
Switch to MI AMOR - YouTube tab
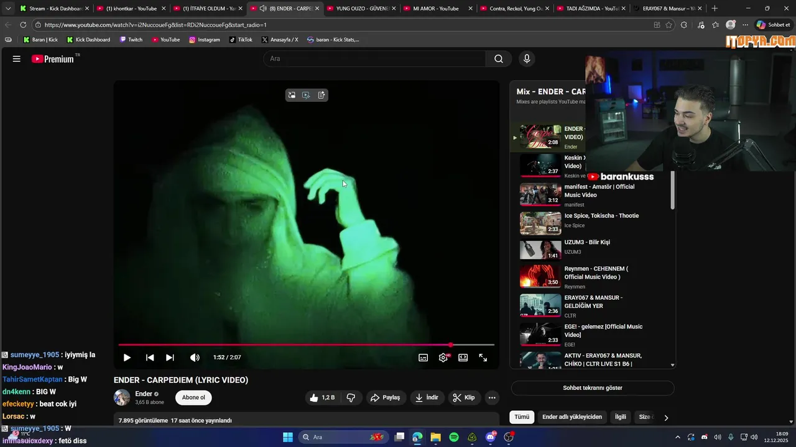438,9
